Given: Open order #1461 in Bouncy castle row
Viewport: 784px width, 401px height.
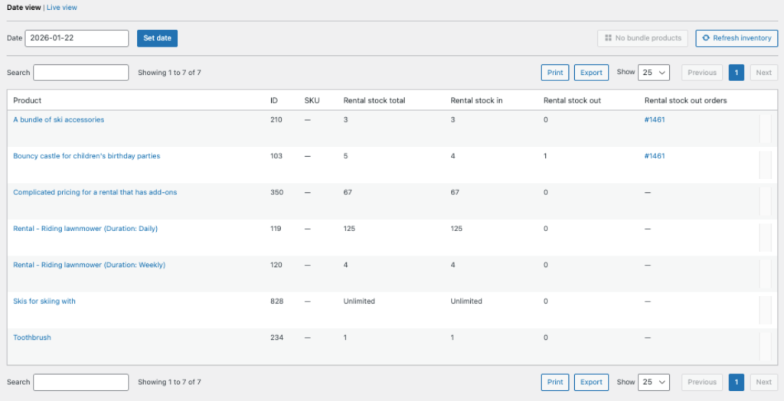Looking at the screenshot, I should 655,156.
